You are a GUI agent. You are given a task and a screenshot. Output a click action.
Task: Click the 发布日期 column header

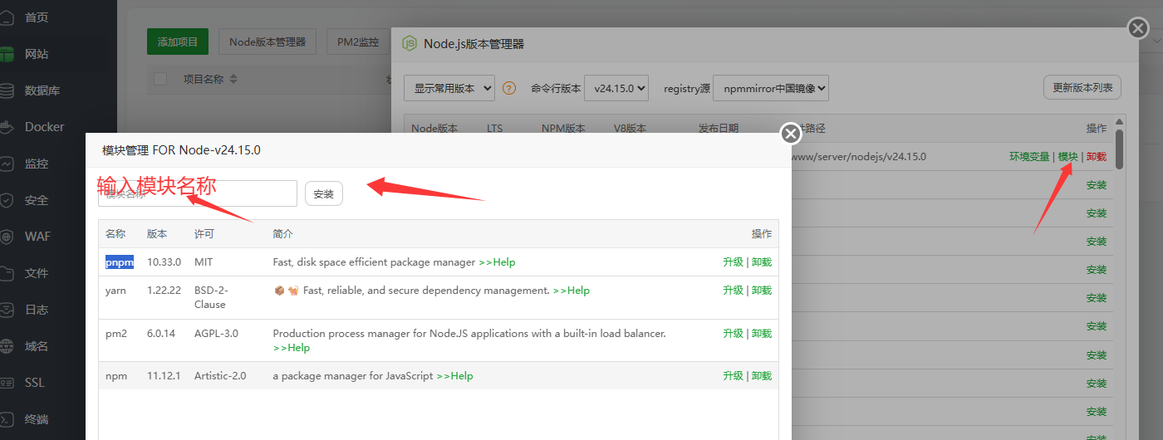[x=719, y=129]
